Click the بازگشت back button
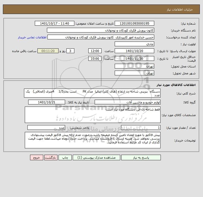 click(51, 158)
